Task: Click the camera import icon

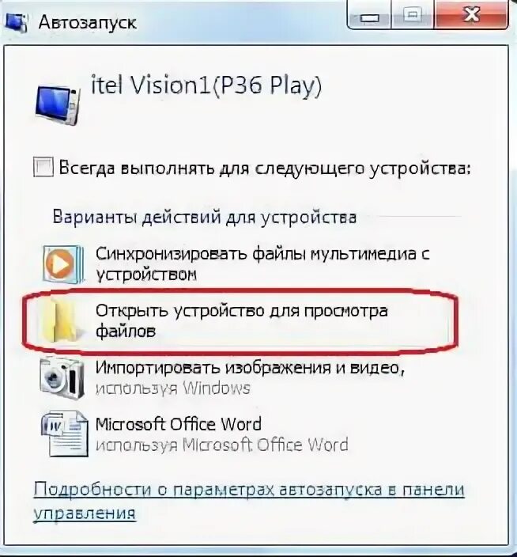Action: pos(62,378)
